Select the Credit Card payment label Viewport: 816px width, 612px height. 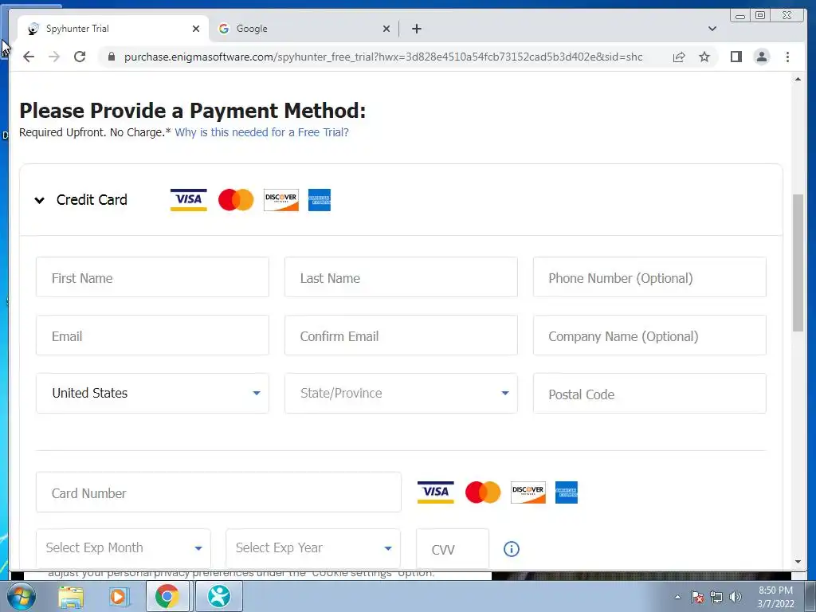[x=92, y=200]
